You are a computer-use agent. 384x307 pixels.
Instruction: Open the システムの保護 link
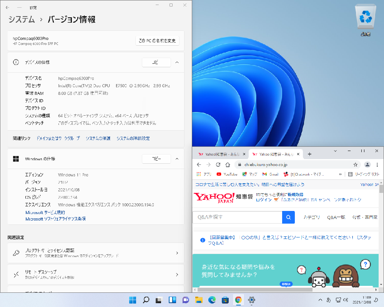98,138
